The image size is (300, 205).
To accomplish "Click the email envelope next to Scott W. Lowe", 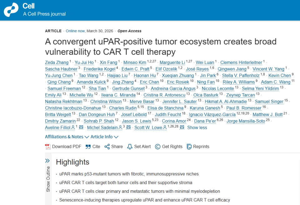I will 182,127.
